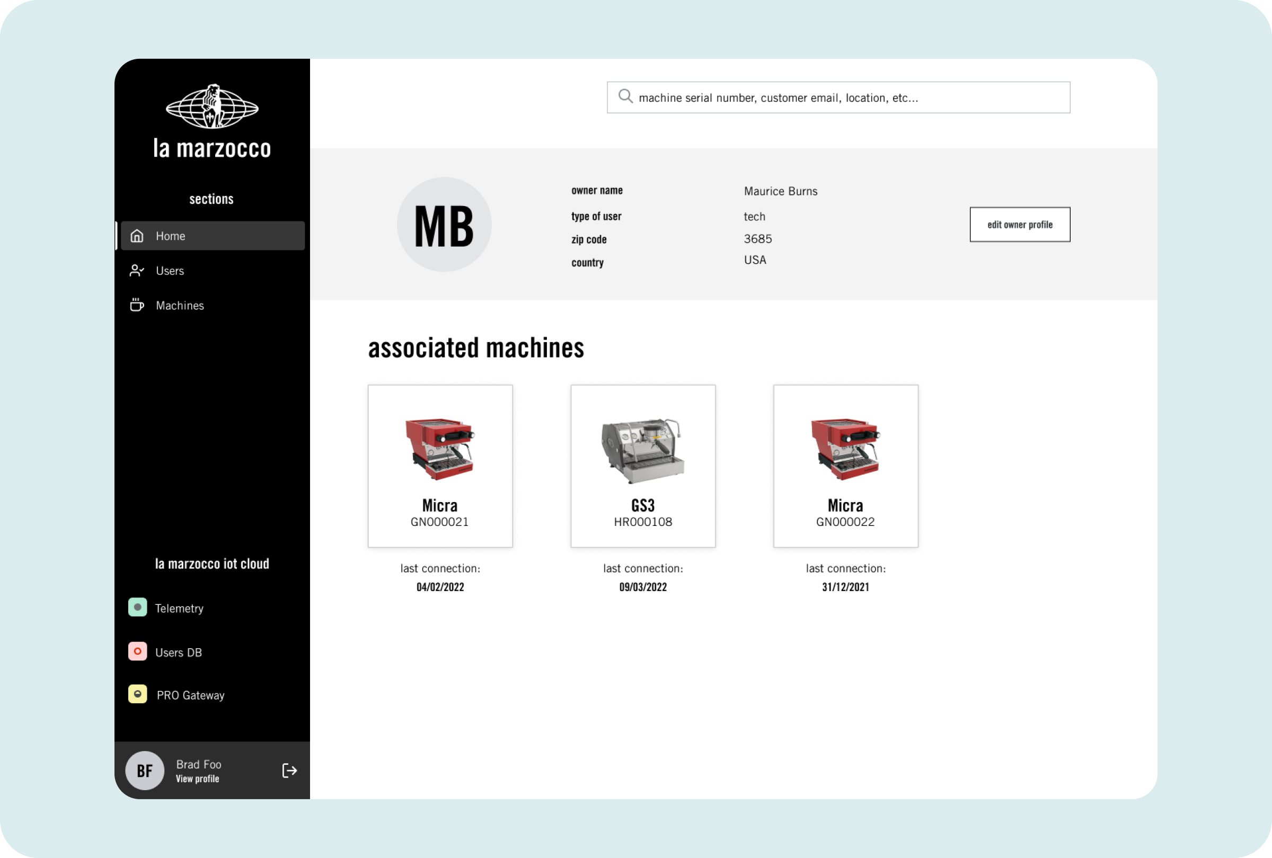The image size is (1272, 858).
Task: Click the zip code label
Action: click(x=589, y=239)
